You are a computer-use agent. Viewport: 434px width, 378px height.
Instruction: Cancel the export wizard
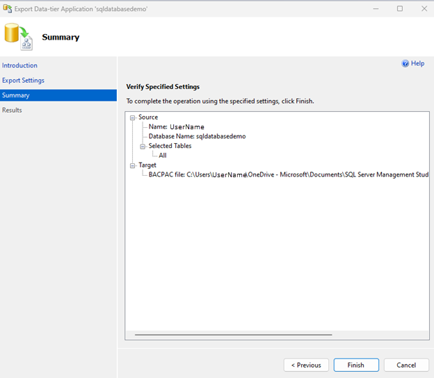406,365
